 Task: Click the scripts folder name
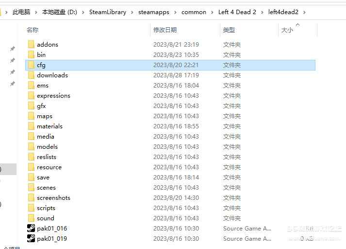point(46,208)
